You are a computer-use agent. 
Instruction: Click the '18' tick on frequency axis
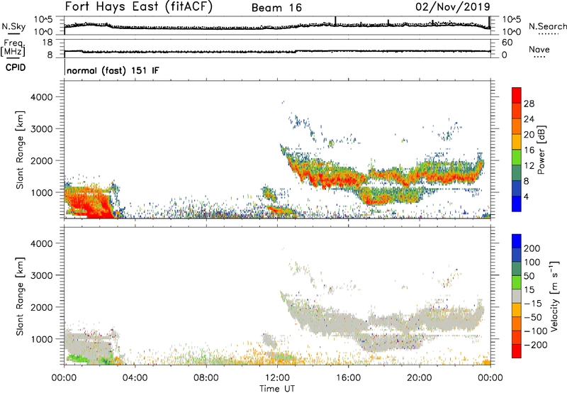pyautogui.click(x=47, y=43)
